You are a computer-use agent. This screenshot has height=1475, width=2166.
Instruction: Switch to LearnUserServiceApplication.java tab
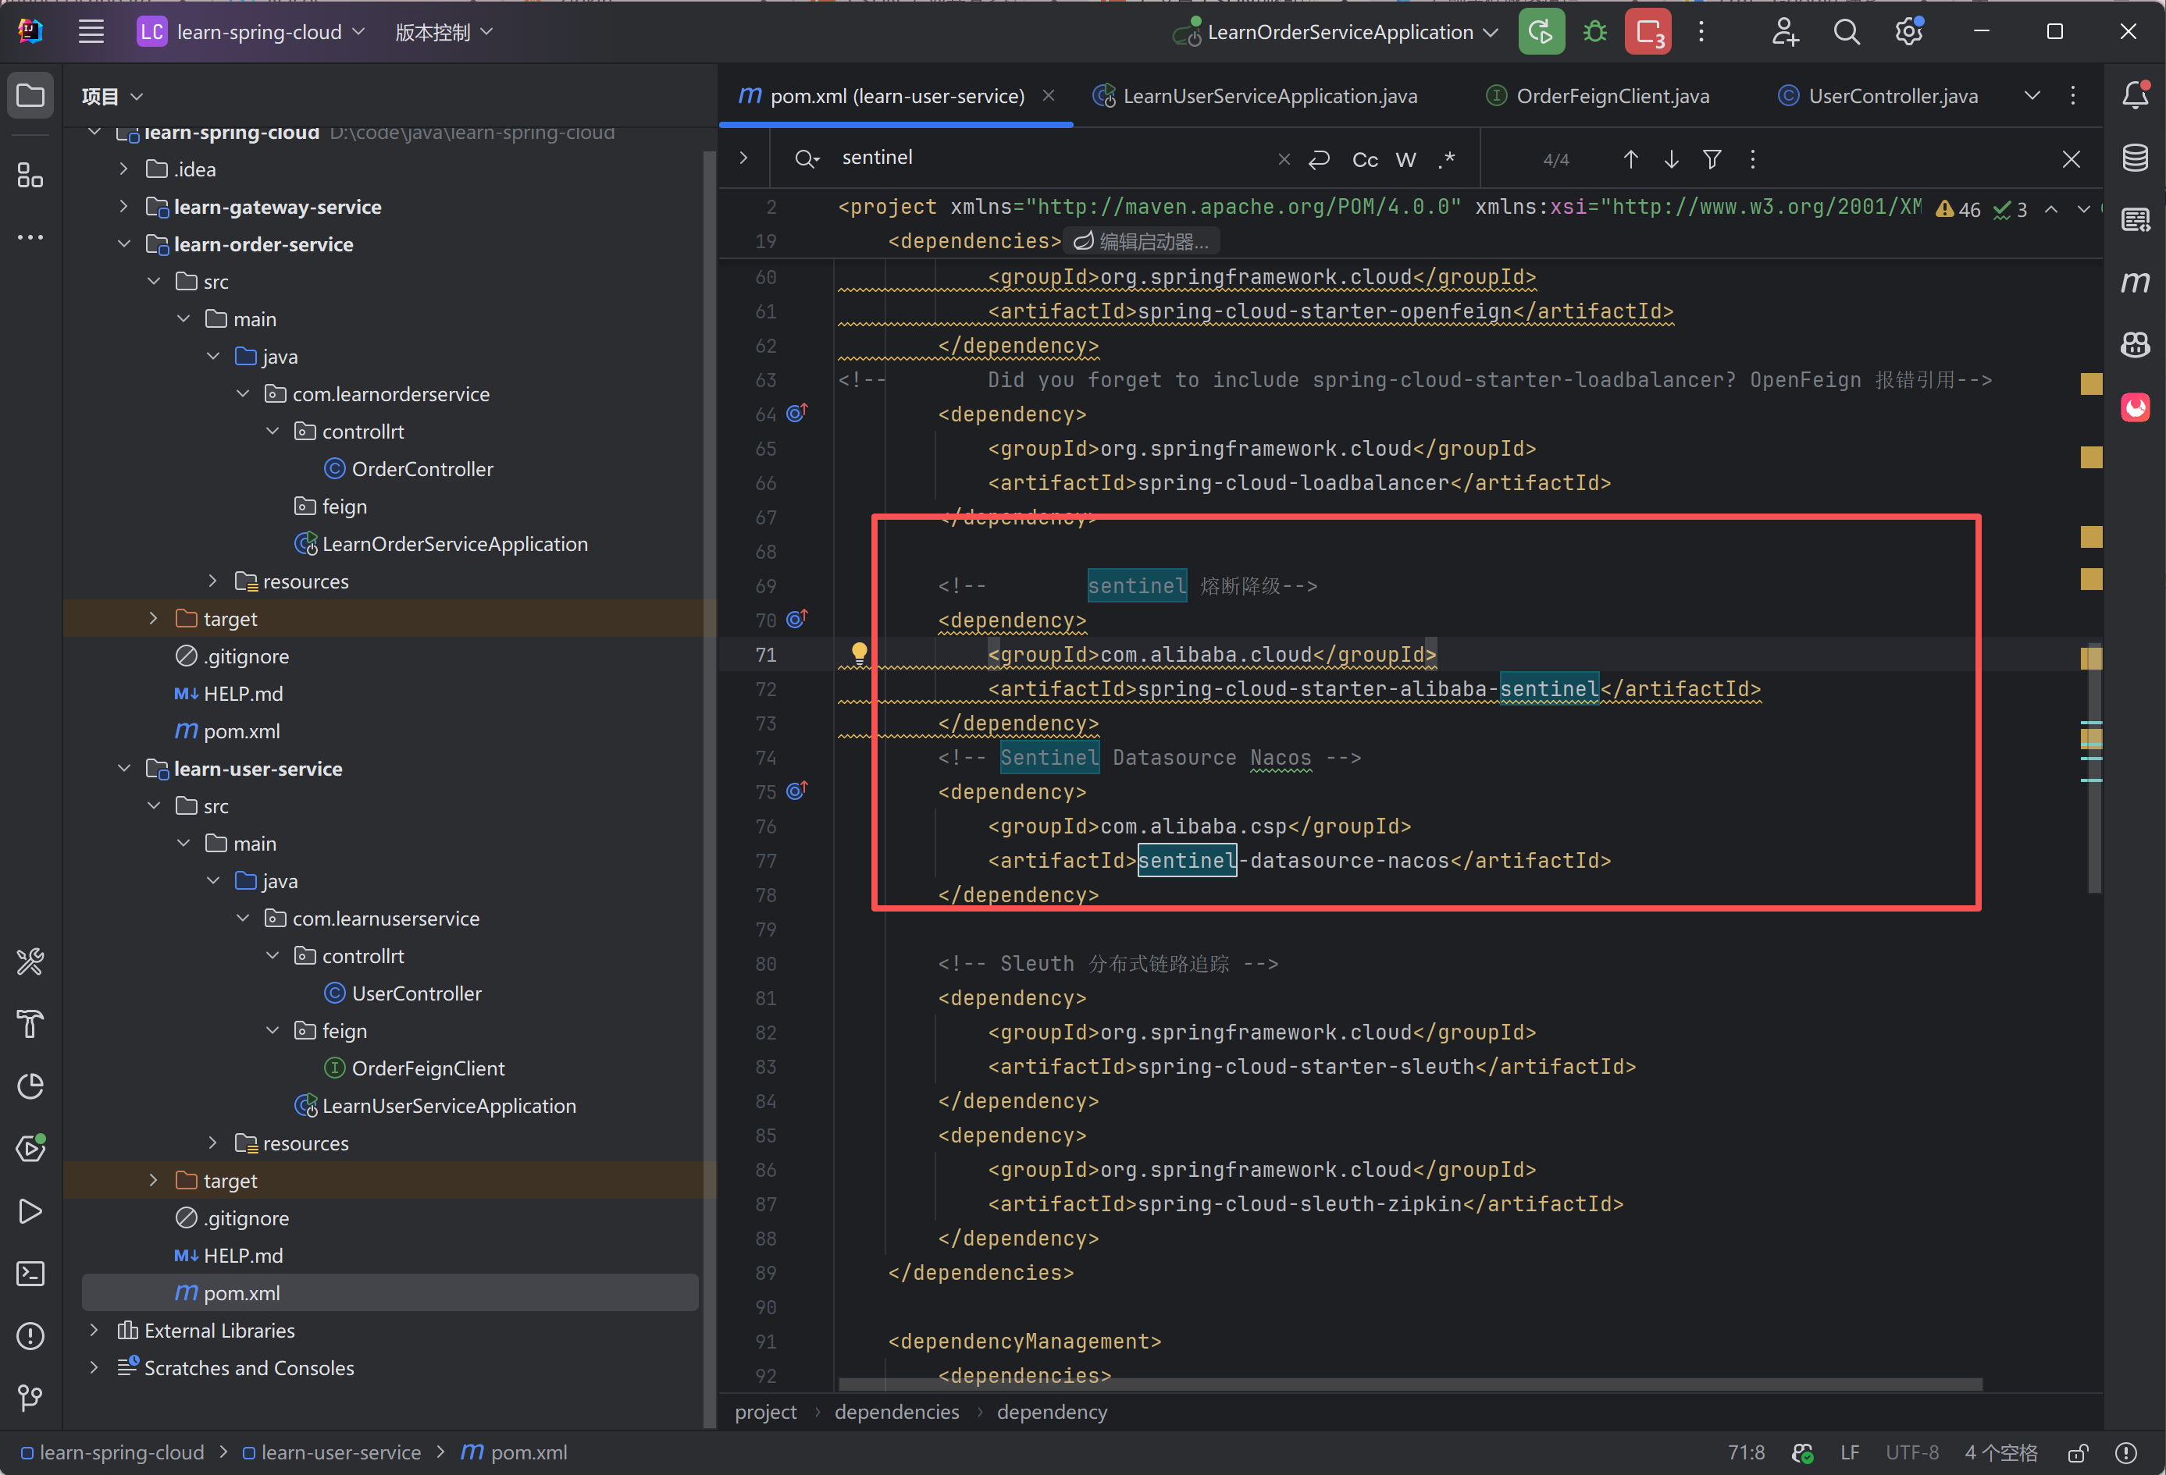1256,96
